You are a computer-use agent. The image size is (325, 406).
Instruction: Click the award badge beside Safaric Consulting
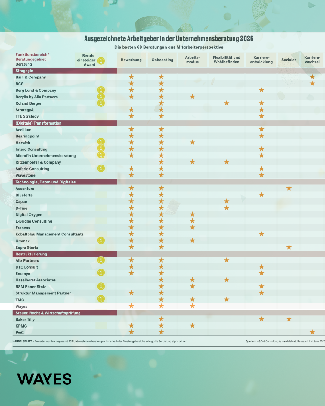point(101,168)
